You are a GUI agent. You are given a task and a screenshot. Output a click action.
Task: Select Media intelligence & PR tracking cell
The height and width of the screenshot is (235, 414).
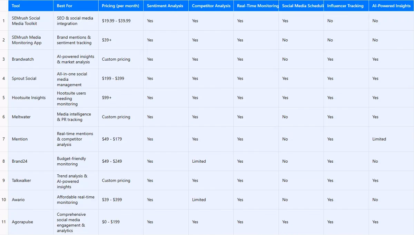tap(76, 117)
